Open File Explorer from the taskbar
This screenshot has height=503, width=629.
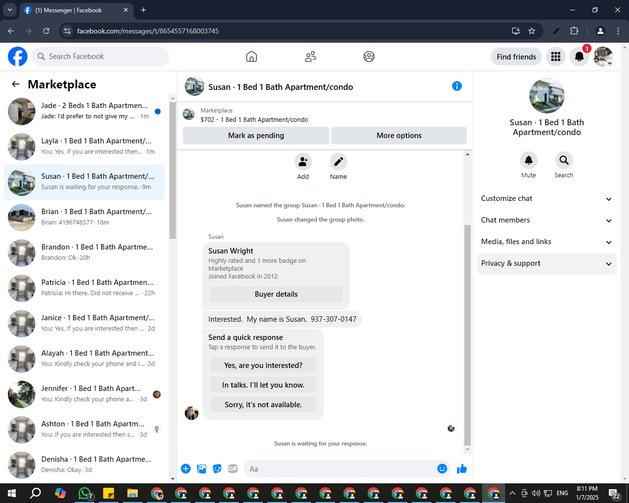133,493
